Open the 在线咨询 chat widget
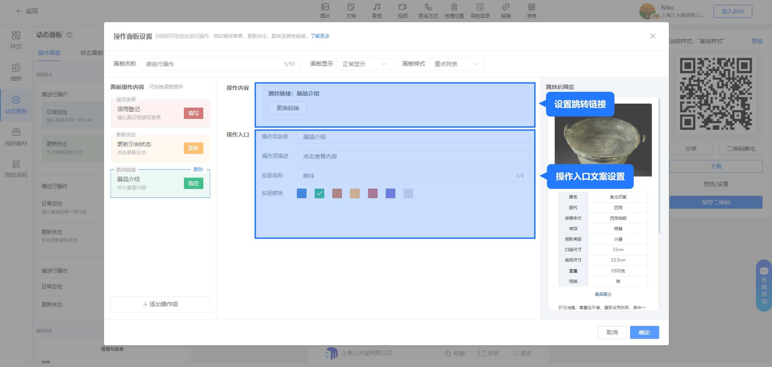 (x=764, y=285)
